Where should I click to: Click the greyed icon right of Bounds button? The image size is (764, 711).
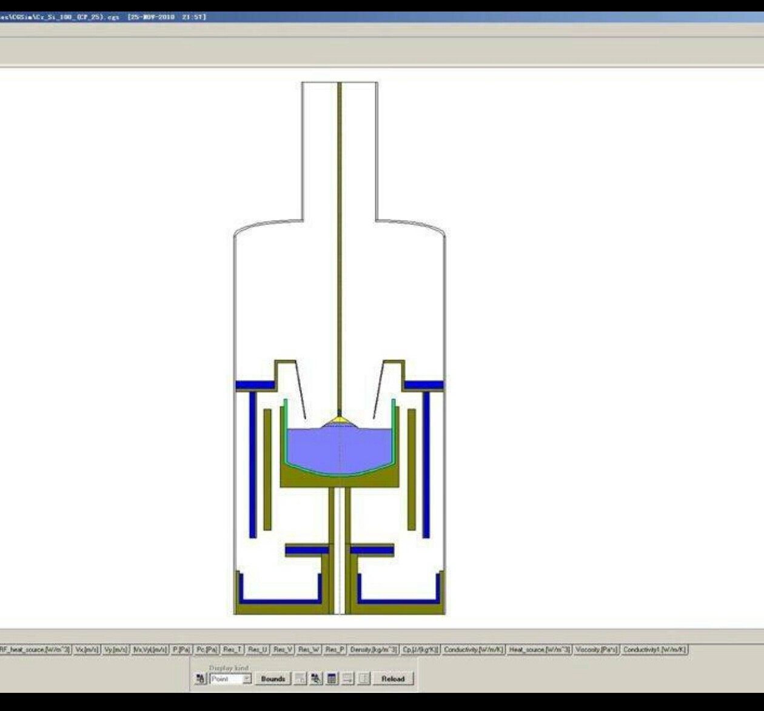301,679
